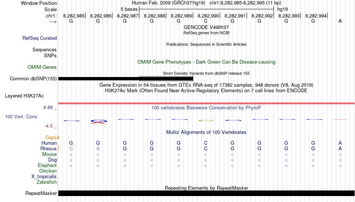This screenshot has height=202, width=355.
Task: Click 'Publications: Sequences in Scientific Articles' title
Action: point(206,44)
